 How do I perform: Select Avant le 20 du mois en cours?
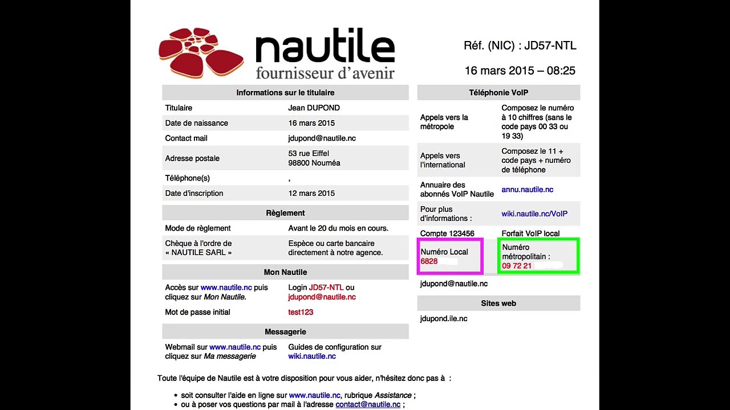338,228
